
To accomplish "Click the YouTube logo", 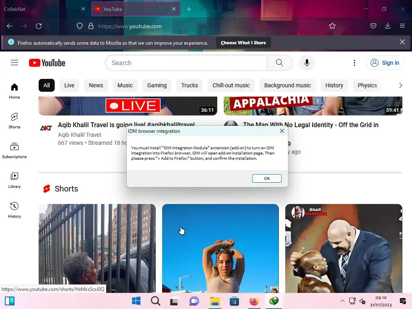I will click(x=47, y=63).
